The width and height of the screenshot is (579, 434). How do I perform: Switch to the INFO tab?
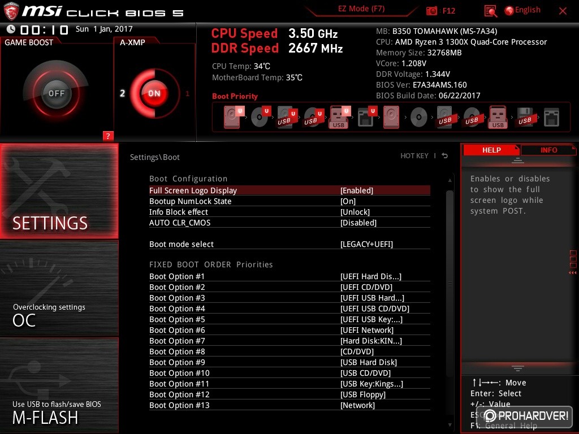pos(548,150)
